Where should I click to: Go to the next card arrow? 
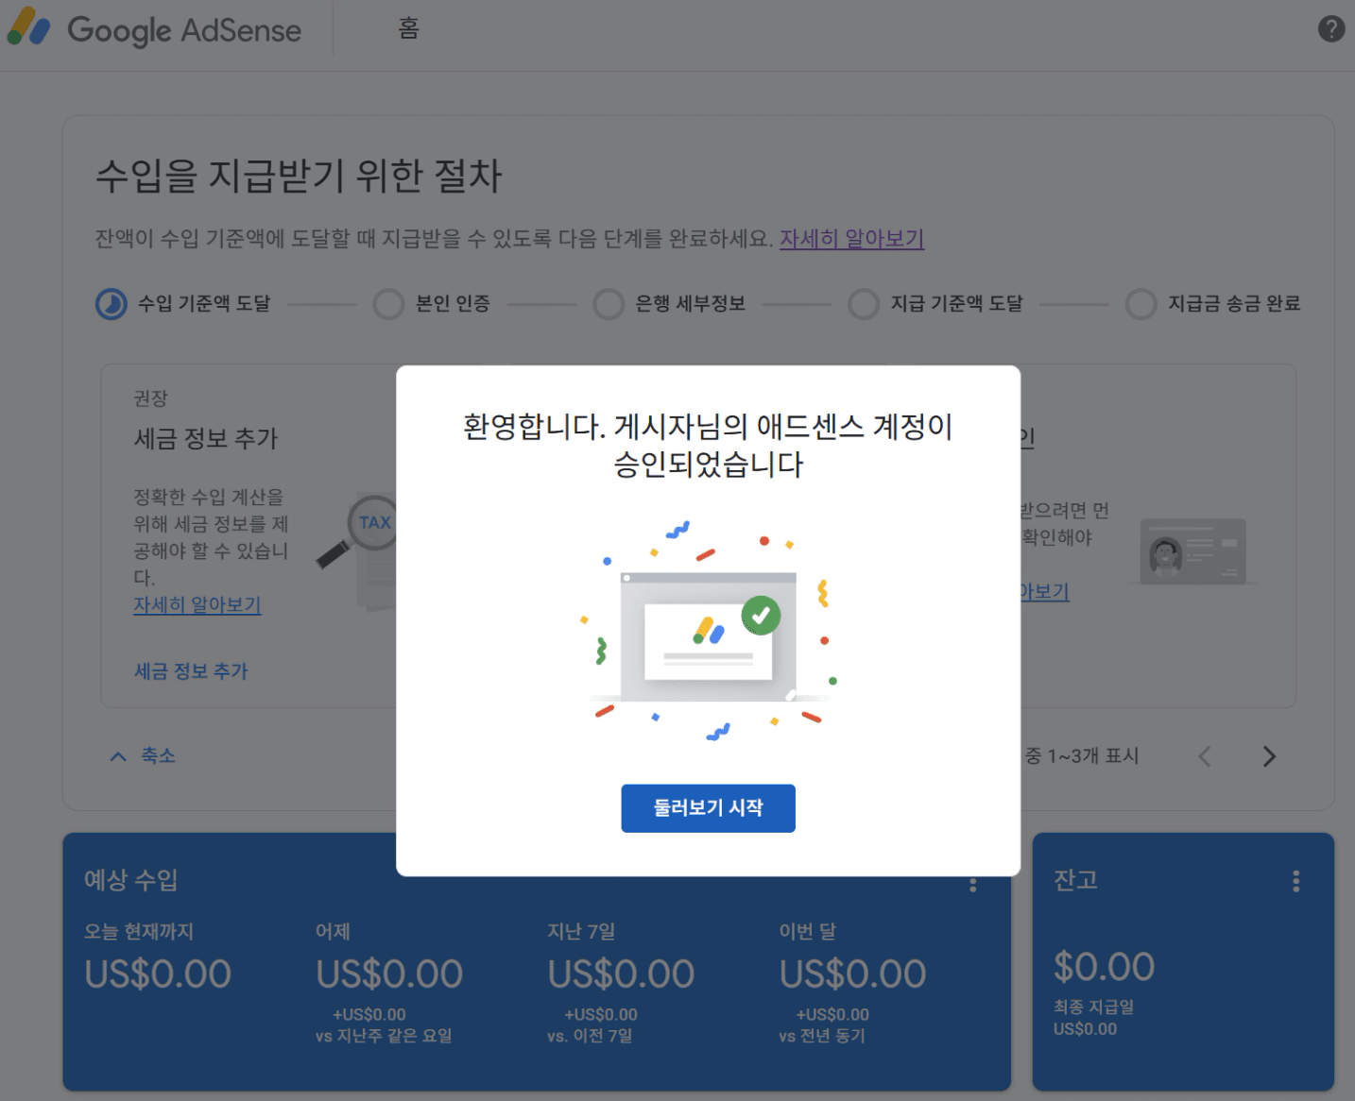1269,756
